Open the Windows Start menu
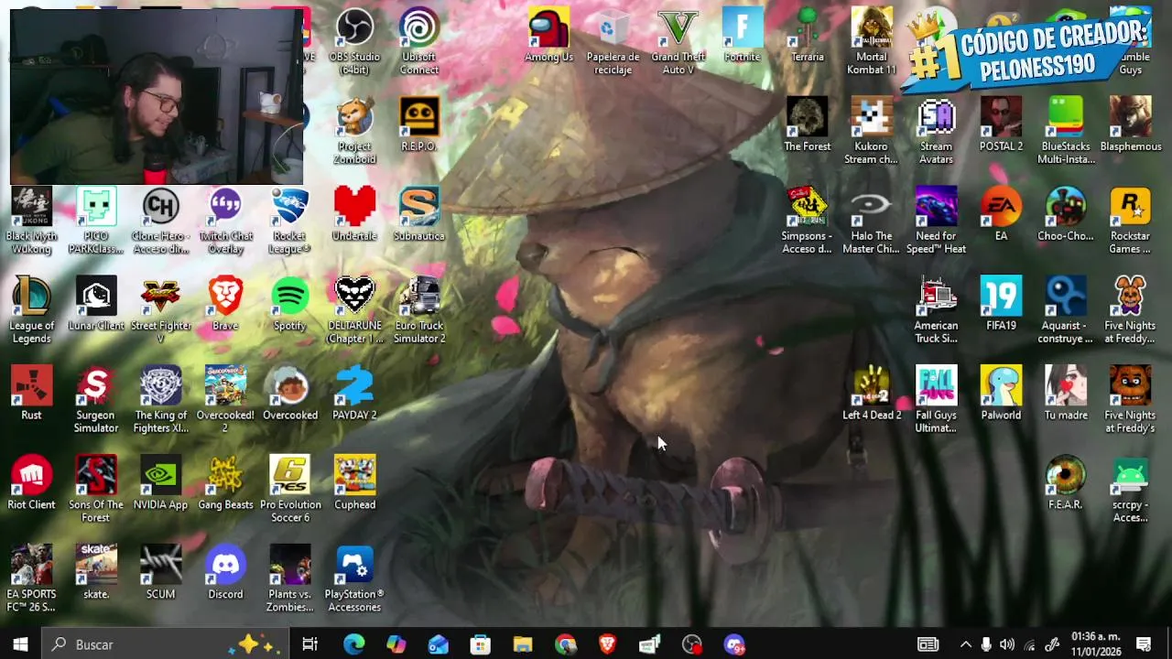The height and width of the screenshot is (659, 1172). 21,644
